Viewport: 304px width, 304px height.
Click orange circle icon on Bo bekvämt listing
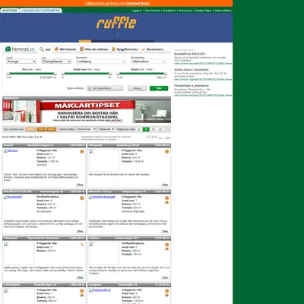tap(82, 198)
